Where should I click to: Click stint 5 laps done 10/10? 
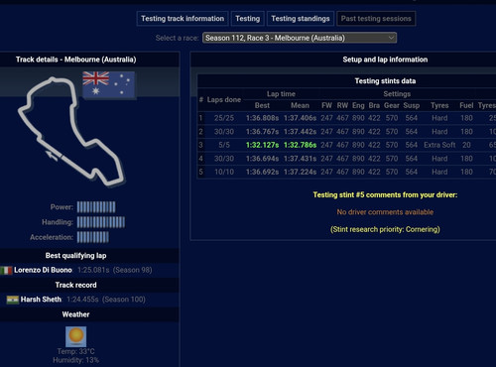(224, 172)
